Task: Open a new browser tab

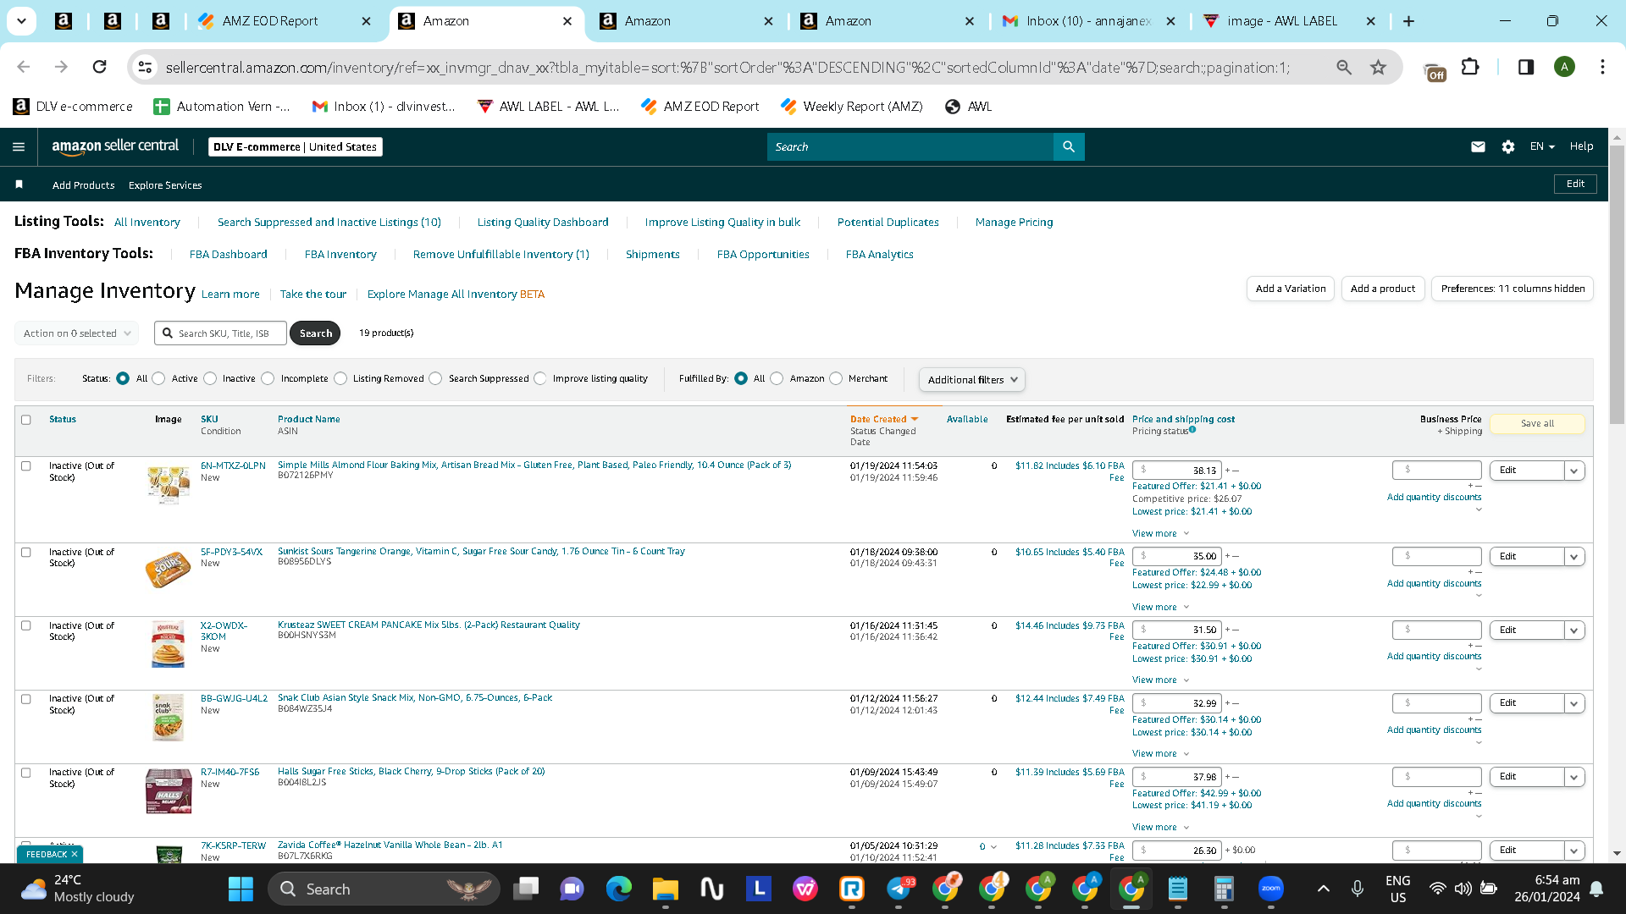Action: coord(1408,21)
